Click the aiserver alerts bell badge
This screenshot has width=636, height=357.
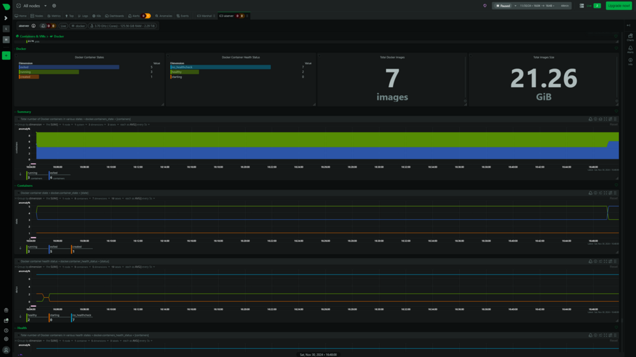tap(48, 26)
